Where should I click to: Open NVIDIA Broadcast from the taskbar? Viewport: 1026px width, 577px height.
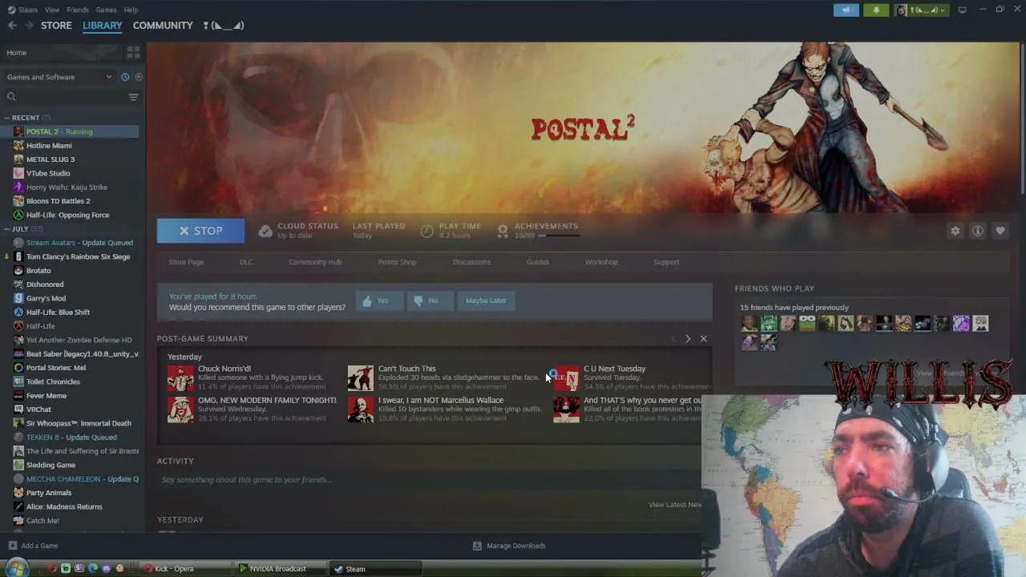click(x=282, y=569)
